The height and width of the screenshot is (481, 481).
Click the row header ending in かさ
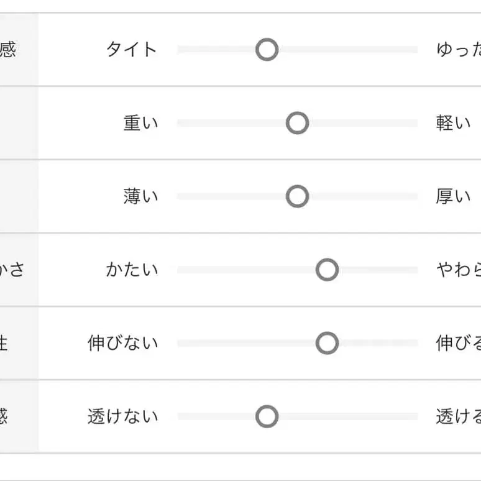pyautogui.click(x=12, y=270)
